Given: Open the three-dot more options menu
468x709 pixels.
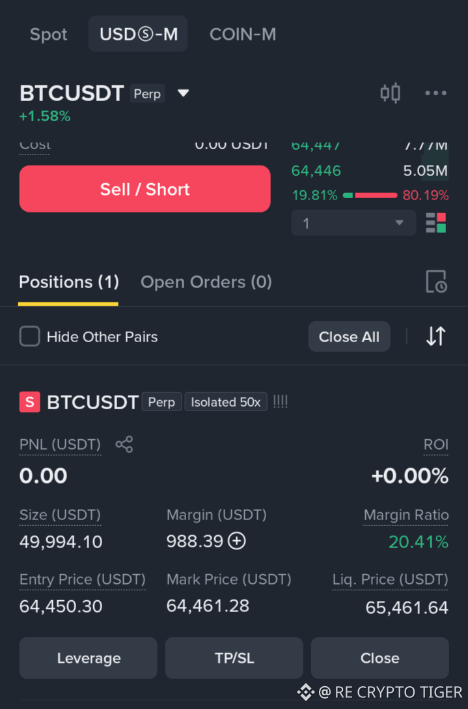Looking at the screenshot, I should (x=436, y=93).
